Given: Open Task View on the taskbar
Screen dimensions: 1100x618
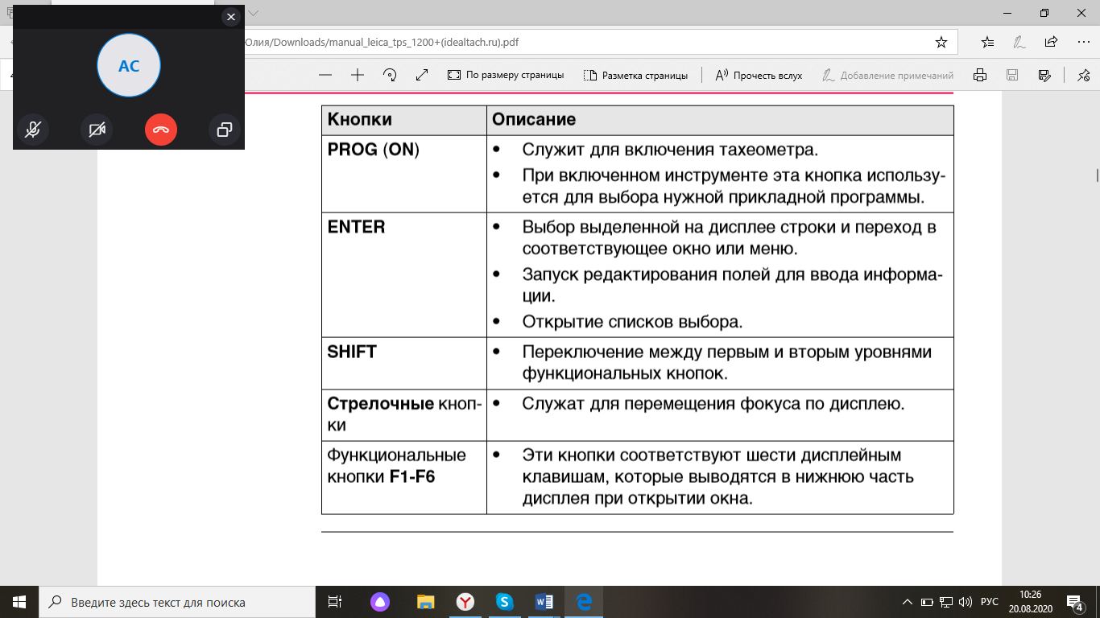Looking at the screenshot, I should tap(335, 602).
